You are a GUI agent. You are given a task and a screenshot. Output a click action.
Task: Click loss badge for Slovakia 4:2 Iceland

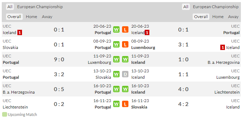[125, 104]
